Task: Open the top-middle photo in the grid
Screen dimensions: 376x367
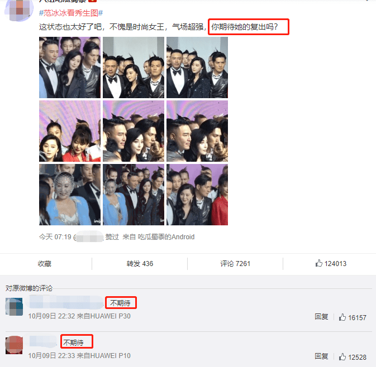Action: 134,67
